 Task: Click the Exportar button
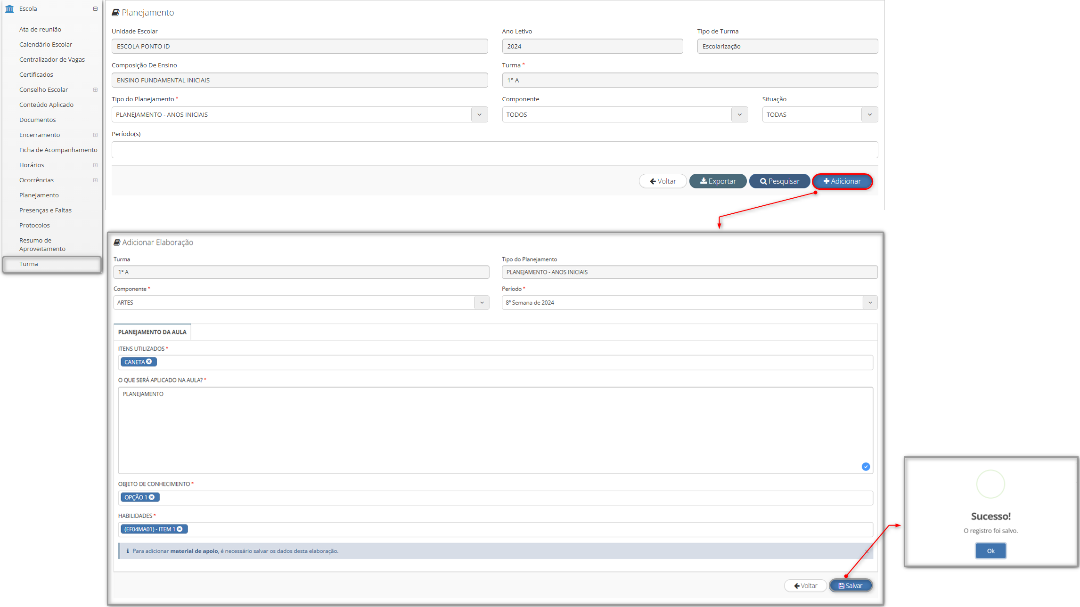click(x=718, y=181)
